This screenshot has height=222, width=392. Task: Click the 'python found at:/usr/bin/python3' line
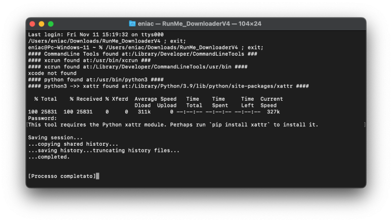tap(96, 80)
